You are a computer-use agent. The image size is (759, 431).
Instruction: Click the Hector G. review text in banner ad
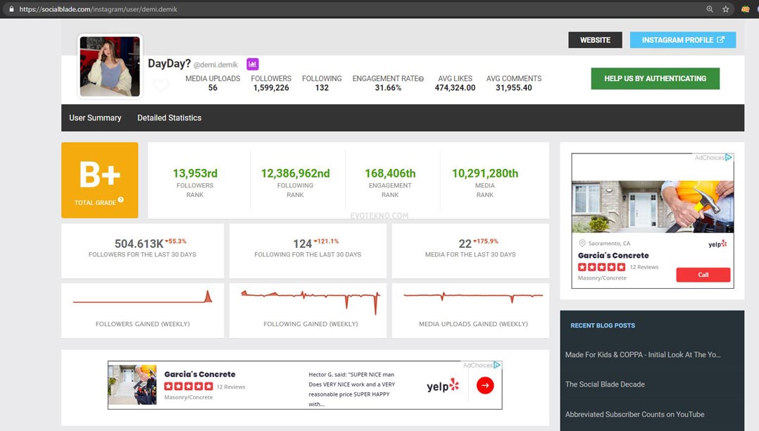[352, 389]
